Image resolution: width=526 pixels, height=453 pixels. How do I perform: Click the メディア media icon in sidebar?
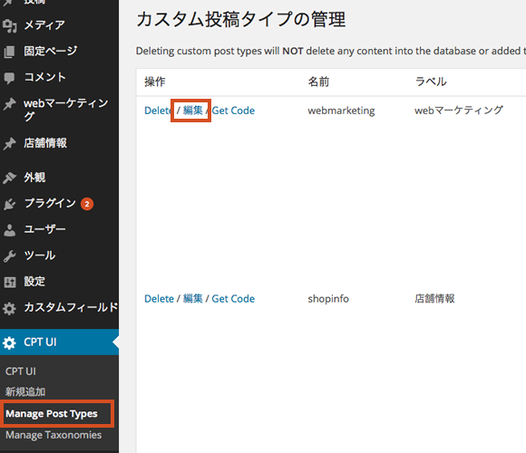click(x=9, y=25)
